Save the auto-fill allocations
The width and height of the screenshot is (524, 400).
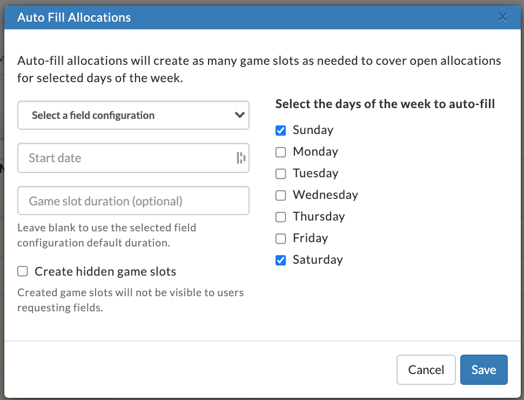click(484, 370)
